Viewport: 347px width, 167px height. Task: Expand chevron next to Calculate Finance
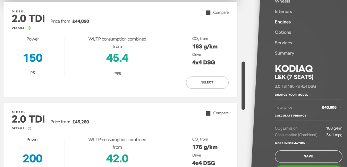pyautogui.click(x=309, y=116)
